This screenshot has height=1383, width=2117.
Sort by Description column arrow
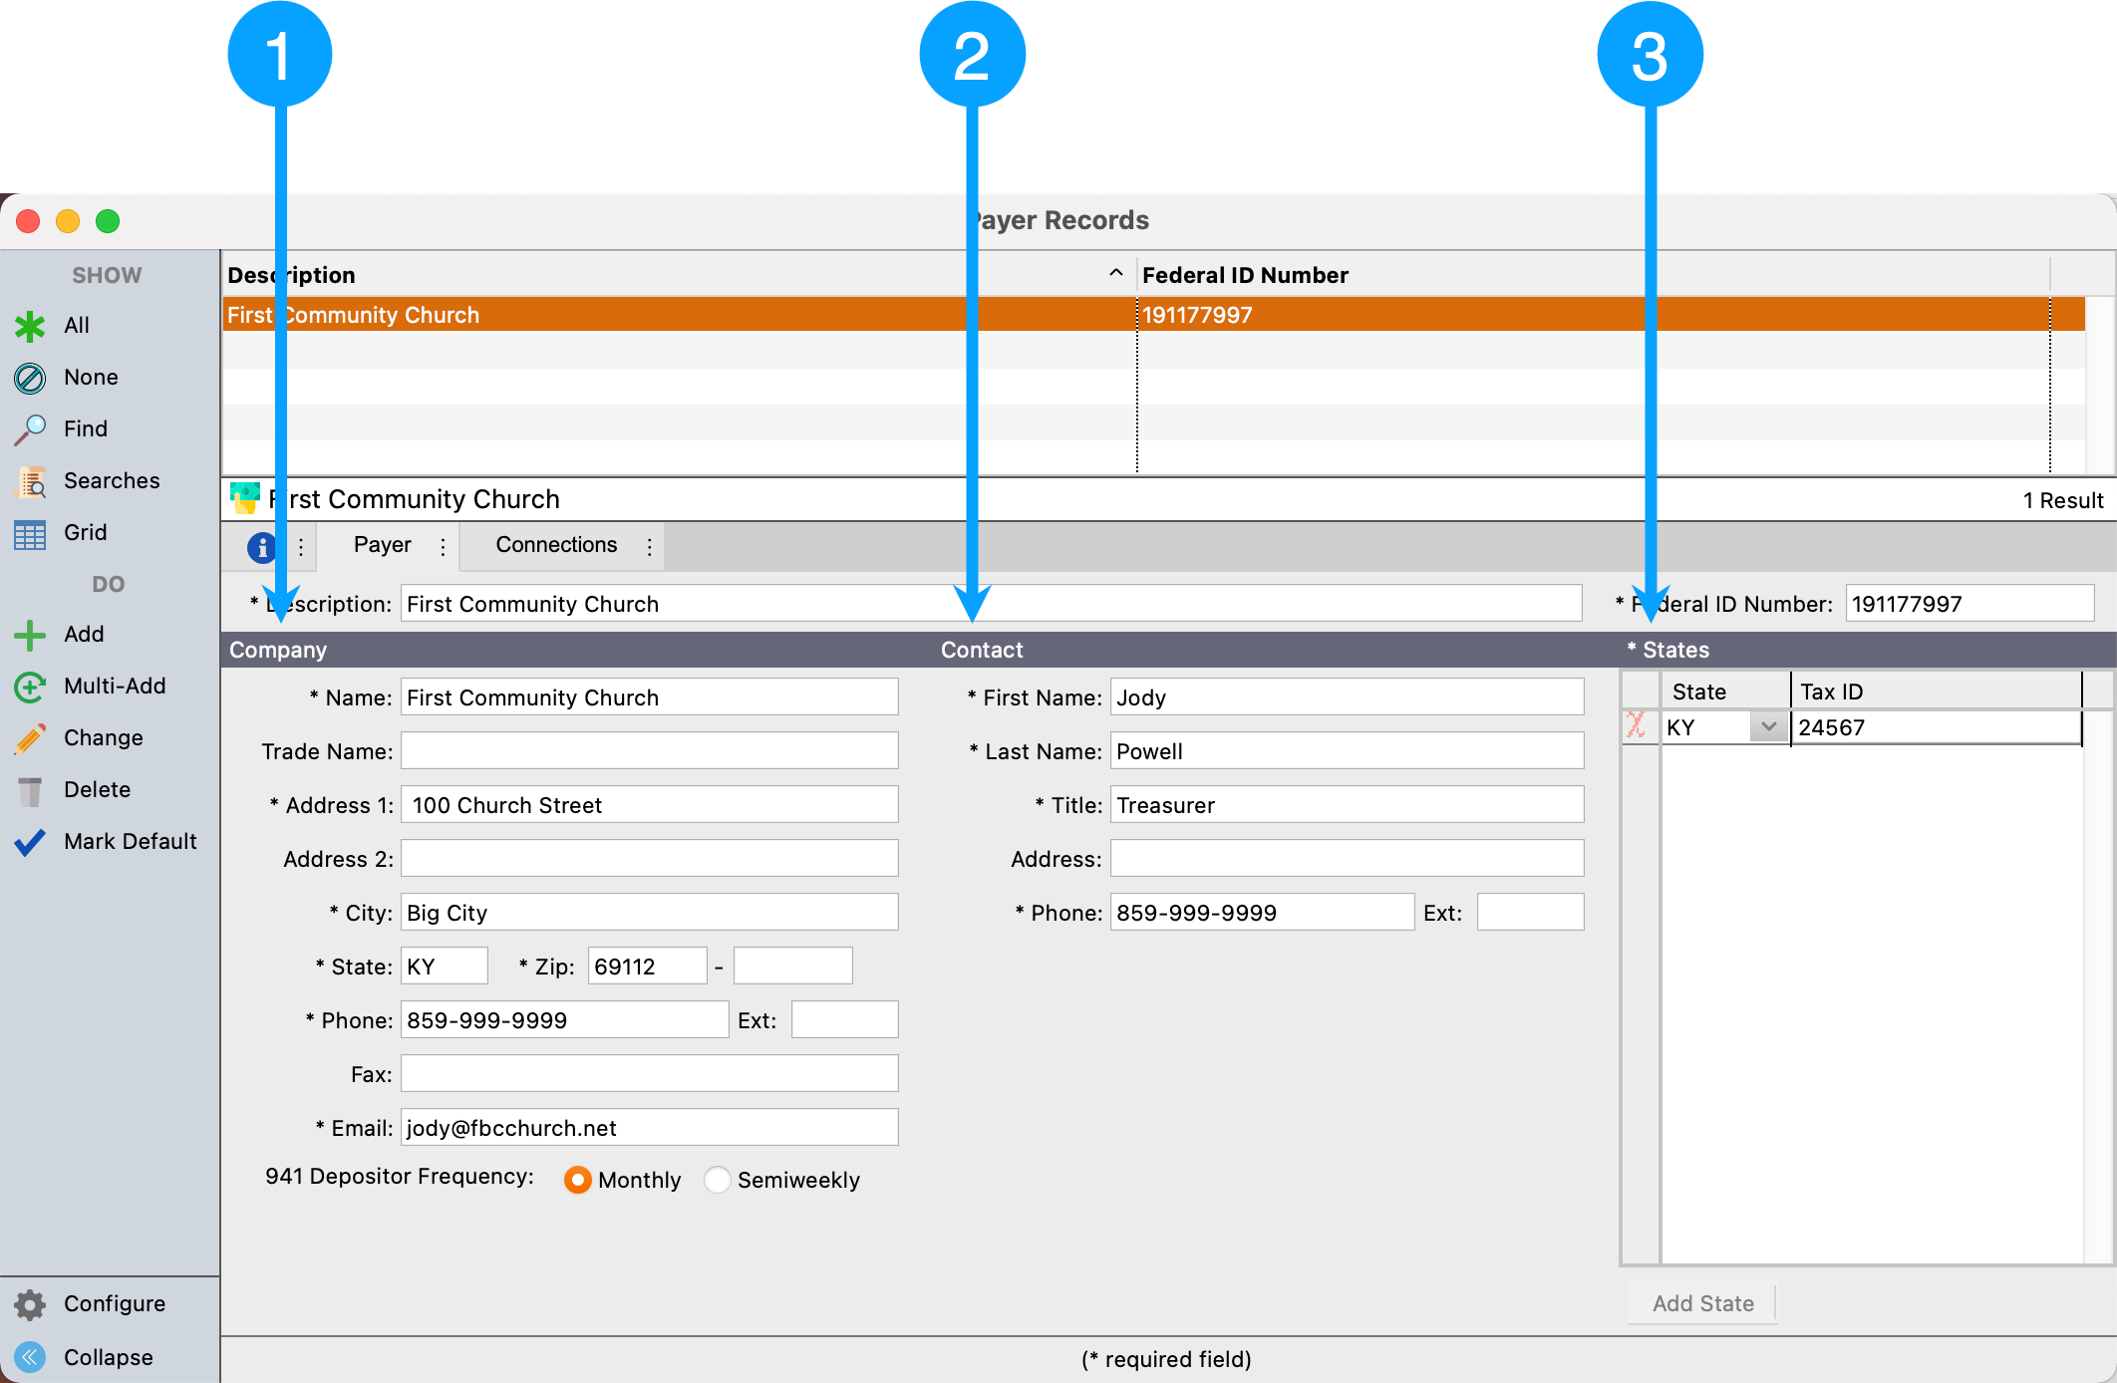[x=1115, y=274]
